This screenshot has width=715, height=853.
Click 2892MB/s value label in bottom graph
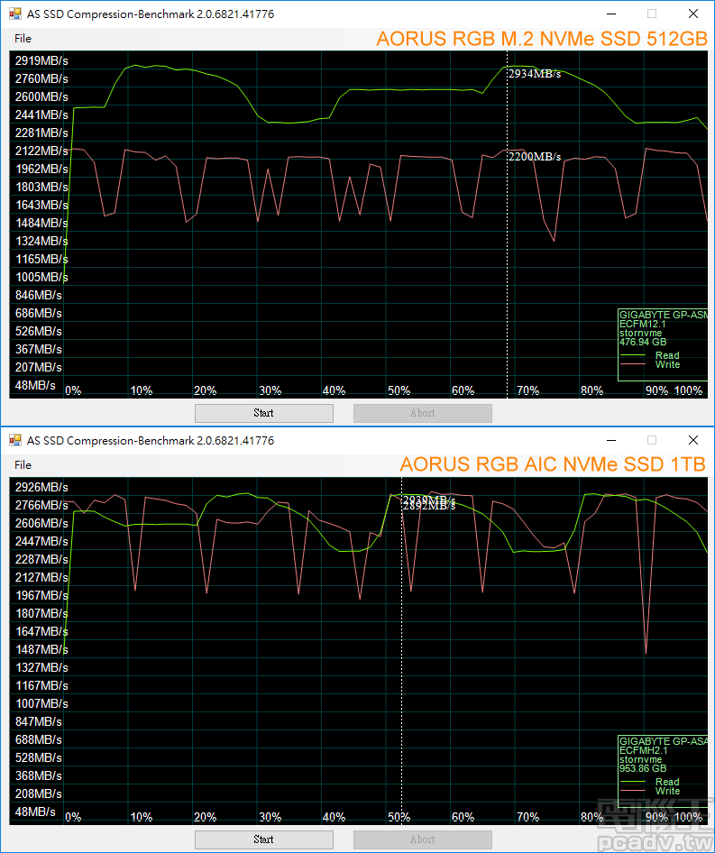[x=429, y=507]
